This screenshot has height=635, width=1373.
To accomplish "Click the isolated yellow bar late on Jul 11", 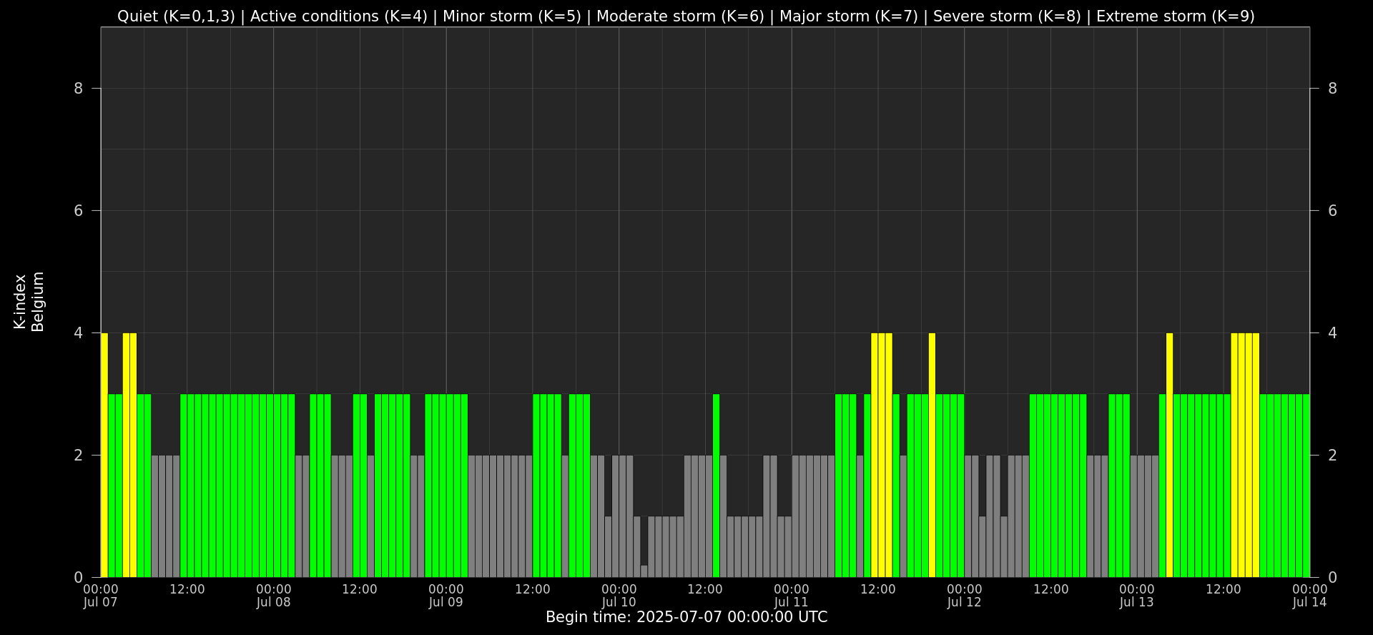I will [x=932, y=455].
